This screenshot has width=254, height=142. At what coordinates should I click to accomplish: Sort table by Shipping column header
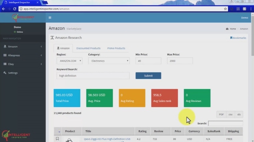233,131
